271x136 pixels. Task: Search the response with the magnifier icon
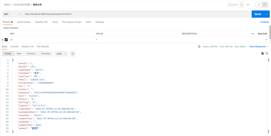pos(267,53)
